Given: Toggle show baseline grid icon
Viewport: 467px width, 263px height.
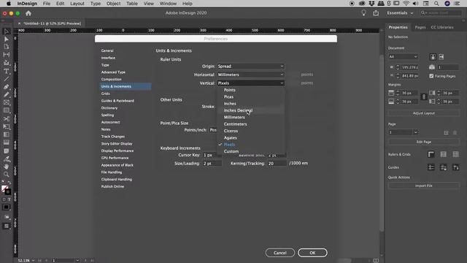Looking at the screenshot, I should pyautogui.click(x=443, y=154).
